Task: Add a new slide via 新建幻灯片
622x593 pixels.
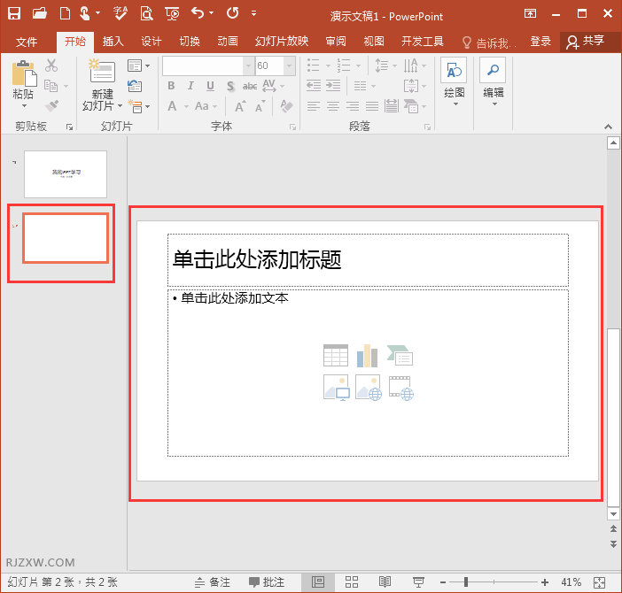Action: coord(103,85)
